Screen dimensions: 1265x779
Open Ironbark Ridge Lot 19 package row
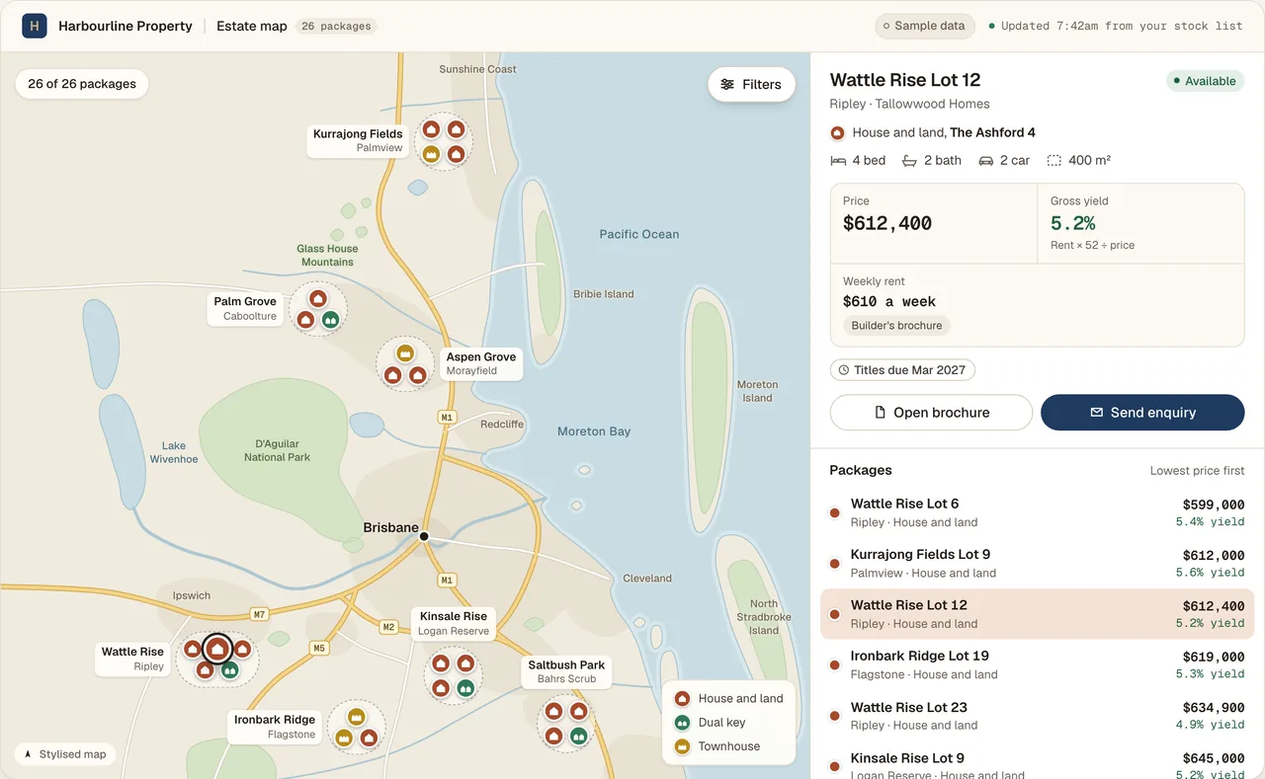1038,665
